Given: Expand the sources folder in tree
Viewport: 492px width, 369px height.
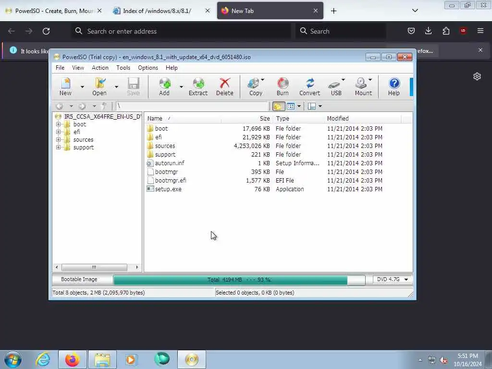Looking at the screenshot, I should [58, 140].
